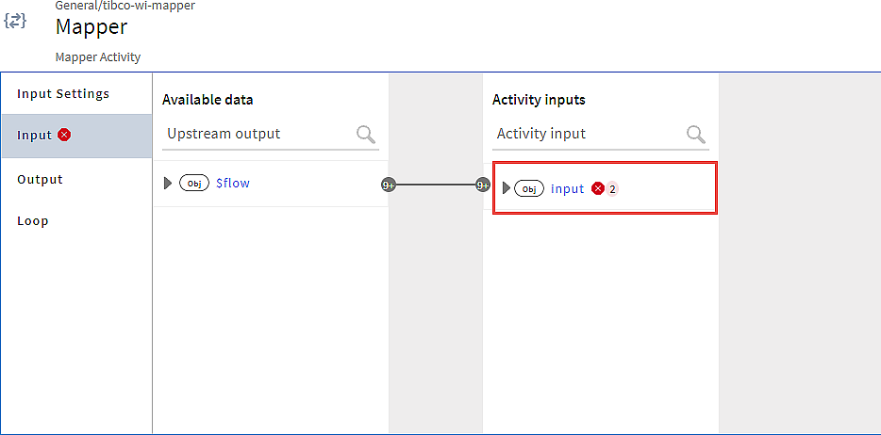Select the Input tab

click(76, 137)
